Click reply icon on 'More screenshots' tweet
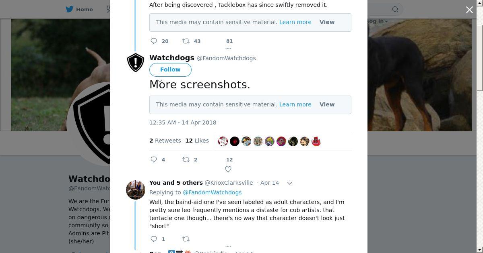Image resolution: width=483 pixels, height=253 pixels. [x=154, y=159]
